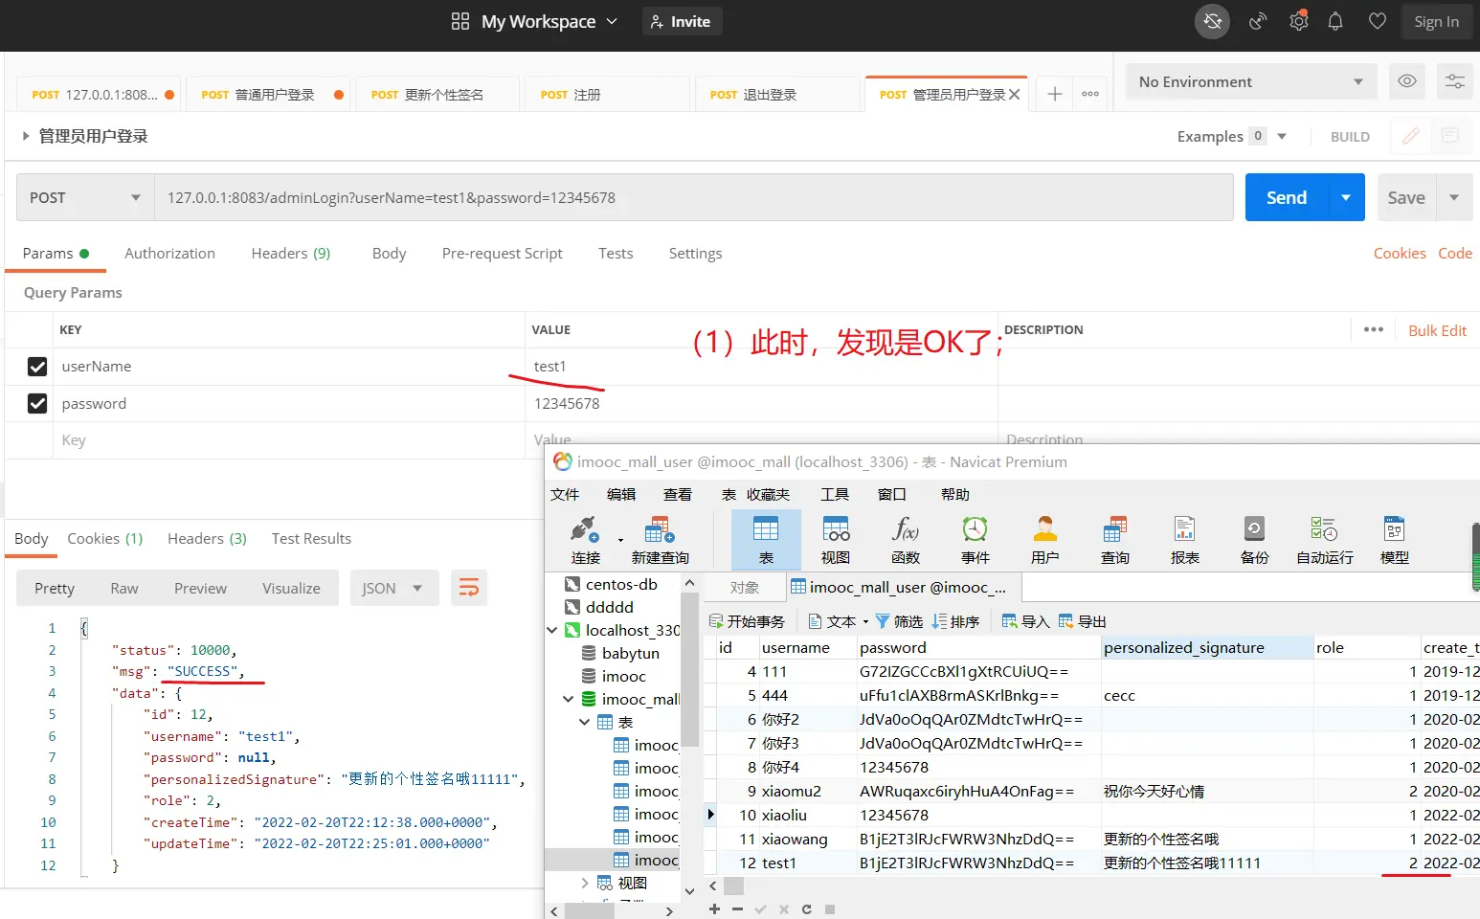Switch to the Authorization tab

point(169,254)
